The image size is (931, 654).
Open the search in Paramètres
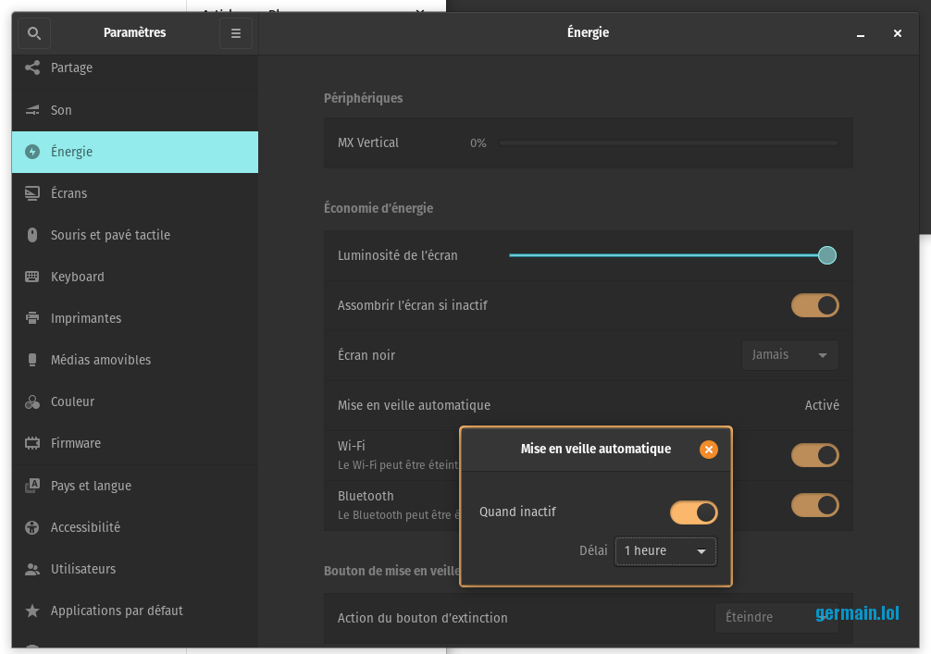pyautogui.click(x=34, y=33)
